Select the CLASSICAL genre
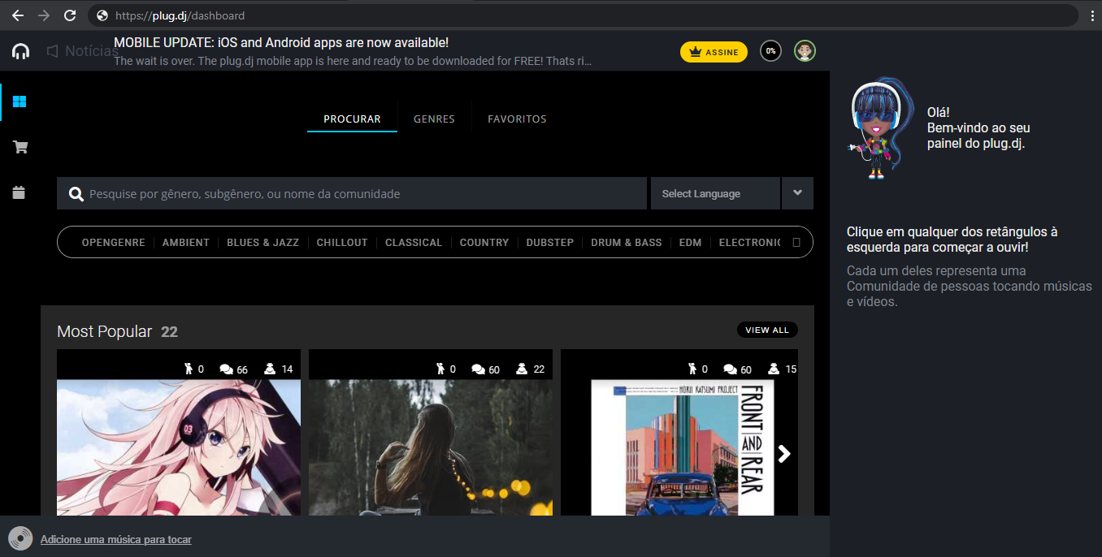Image resolution: width=1102 pixels, height=557 pixels. click(x=414, y=243)
